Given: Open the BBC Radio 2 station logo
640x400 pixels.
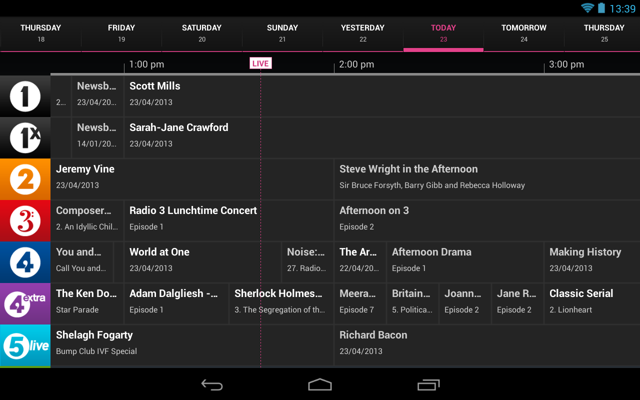Looking at the screenshot, I should tap(25, 179).
